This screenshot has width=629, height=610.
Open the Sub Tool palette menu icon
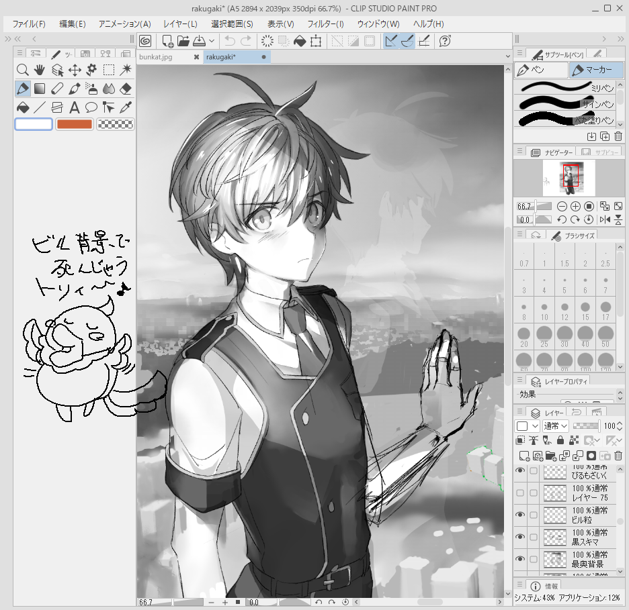coord(520,52)
